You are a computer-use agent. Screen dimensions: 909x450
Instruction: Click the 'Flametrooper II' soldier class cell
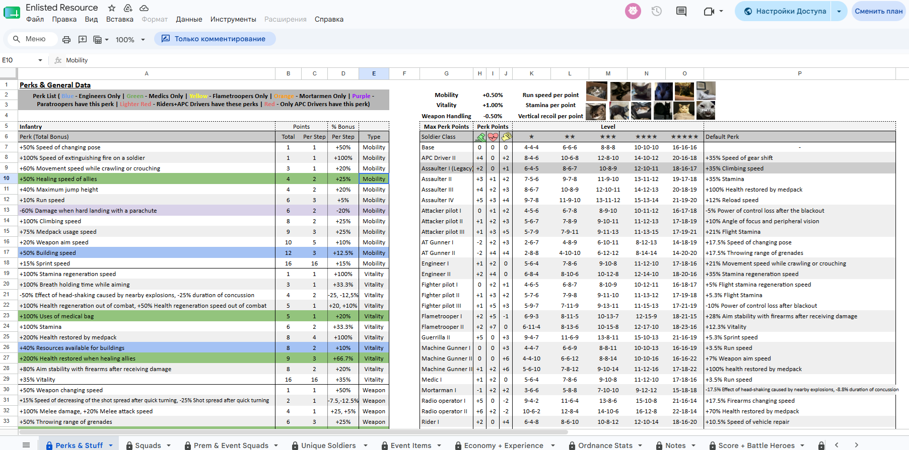(446, 327)
